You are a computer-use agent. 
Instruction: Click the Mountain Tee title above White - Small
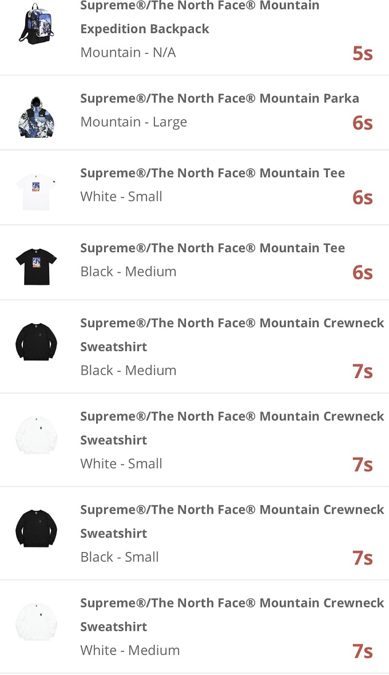212,173
